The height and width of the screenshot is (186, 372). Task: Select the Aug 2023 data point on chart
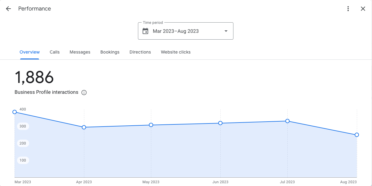tap(357, 135)
